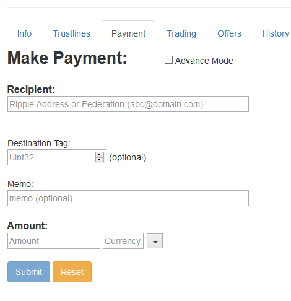The image size is (291, 301).
Task: Enable the Advance Mode checkbox
Action: point(168,60)
